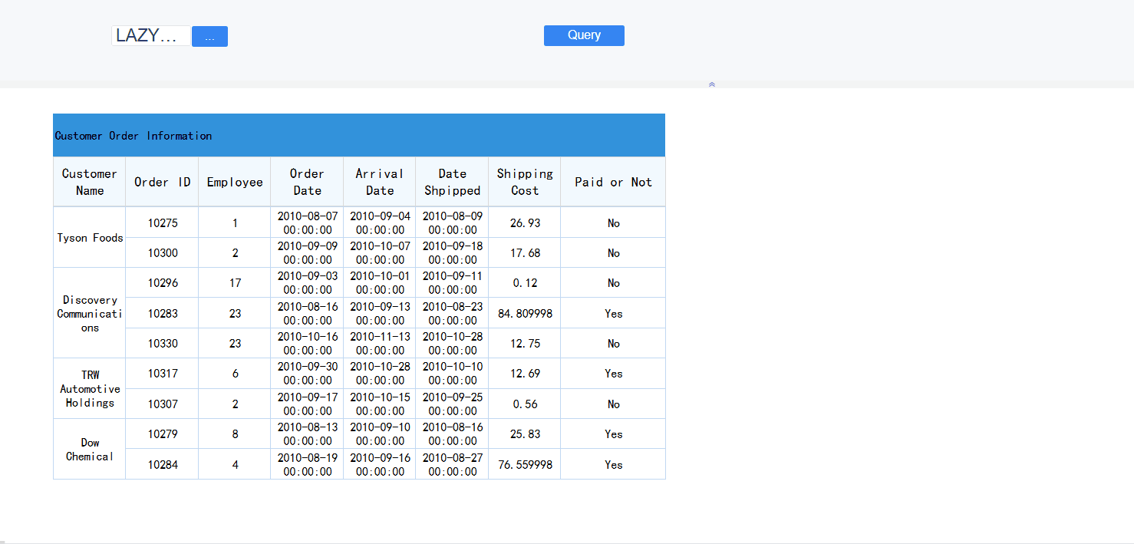Click the Query button
The height and width of the screenshot is (544, 1134).
[584, 35]
